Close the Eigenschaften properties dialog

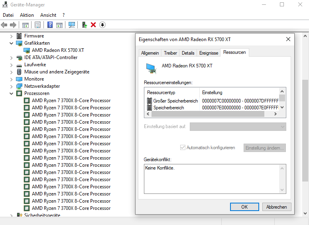coord(288,39)
